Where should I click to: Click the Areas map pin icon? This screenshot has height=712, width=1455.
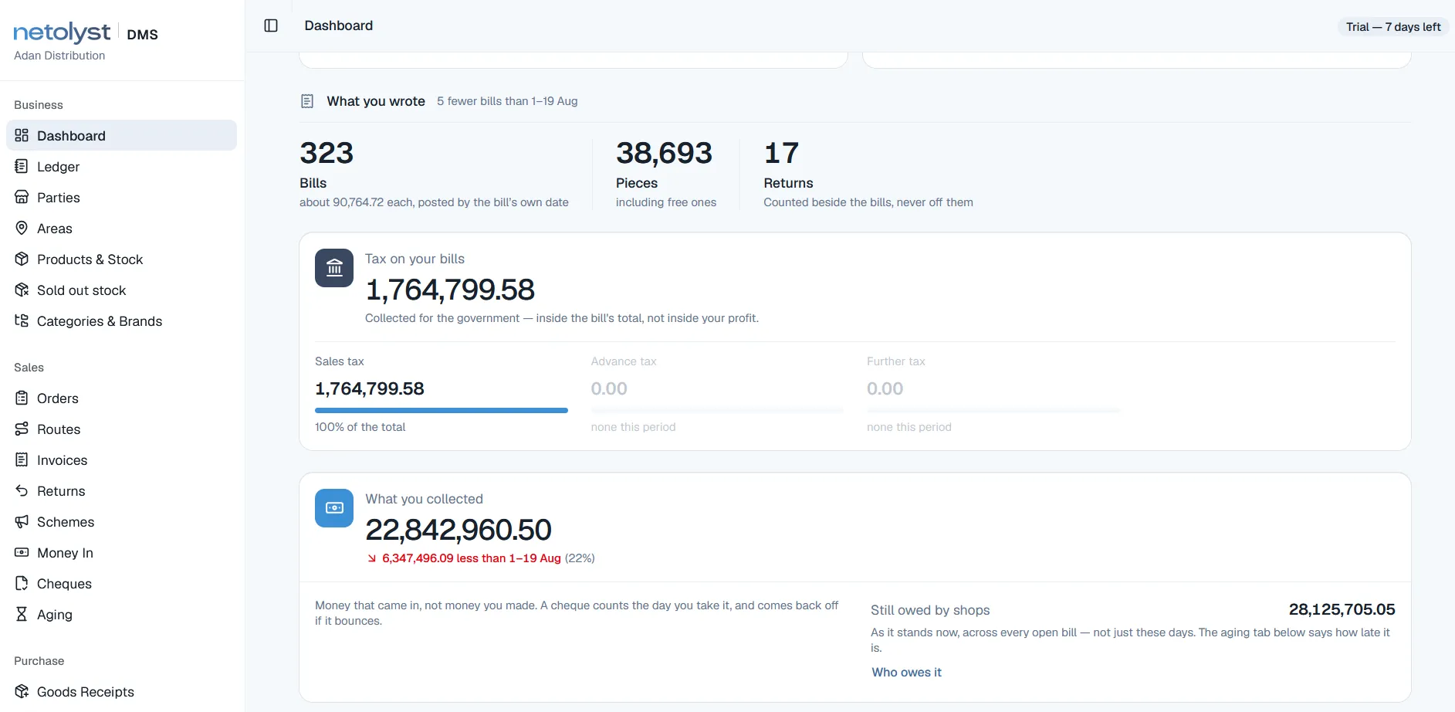coord(22,228)
